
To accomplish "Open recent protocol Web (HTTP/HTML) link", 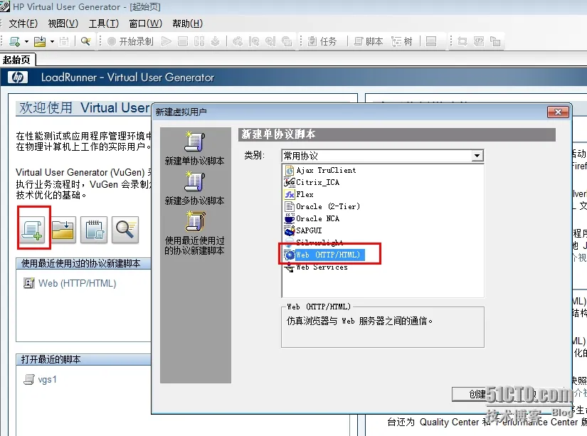I will (x=77, y=283).
